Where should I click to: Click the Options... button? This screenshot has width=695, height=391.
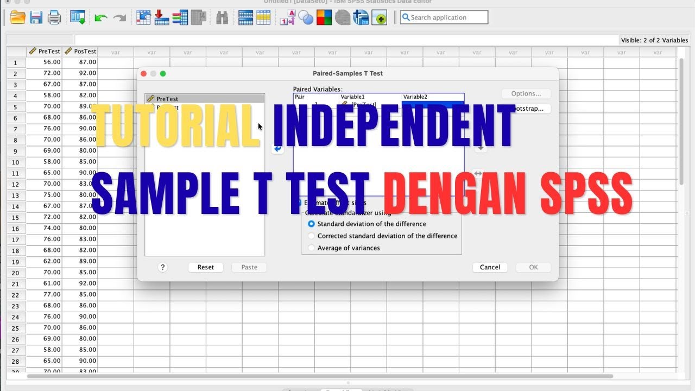tap(526, 93)
